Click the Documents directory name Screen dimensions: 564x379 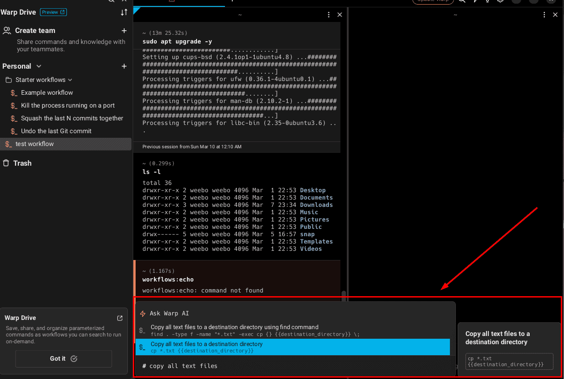tap(317, 198)
